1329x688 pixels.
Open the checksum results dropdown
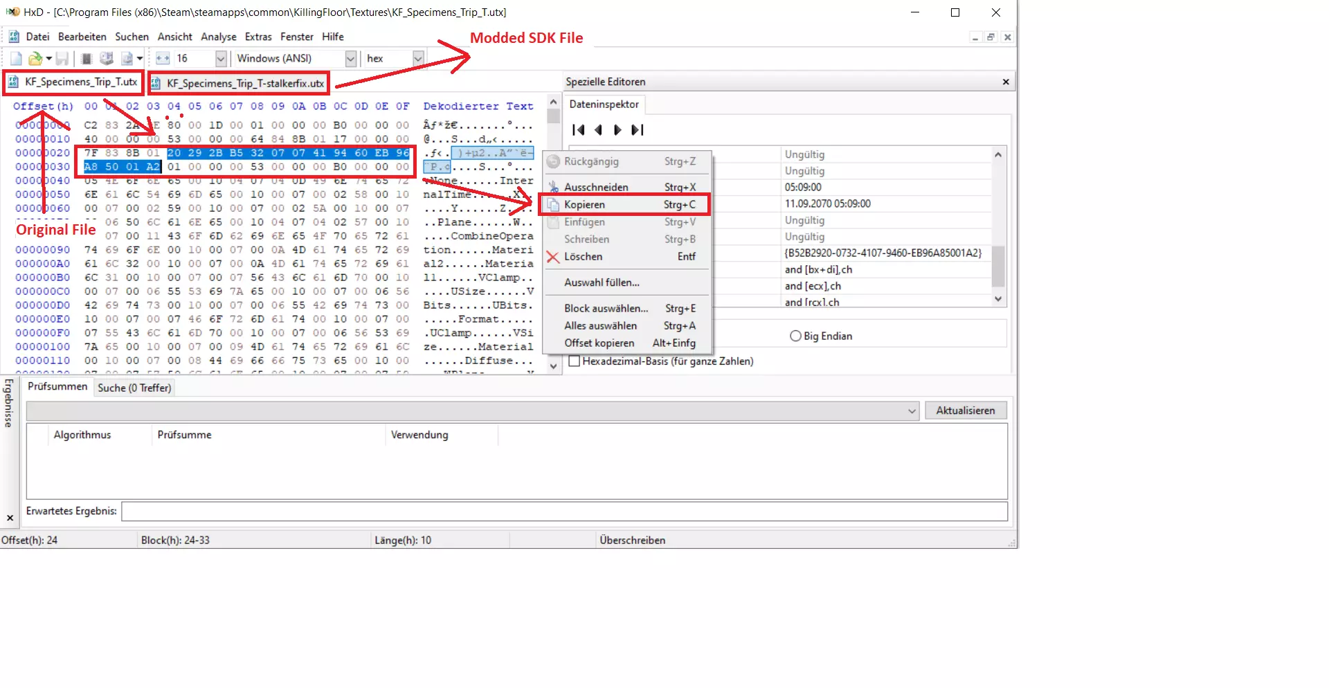[x=473, y=411]
